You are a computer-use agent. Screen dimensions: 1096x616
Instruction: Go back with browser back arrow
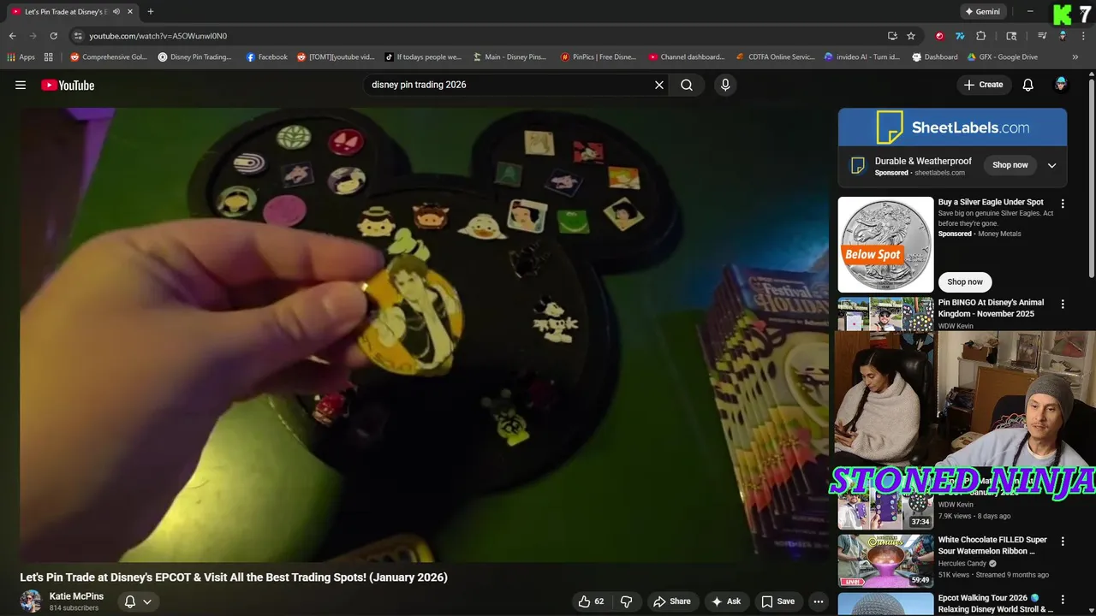[x=12, y=36]
